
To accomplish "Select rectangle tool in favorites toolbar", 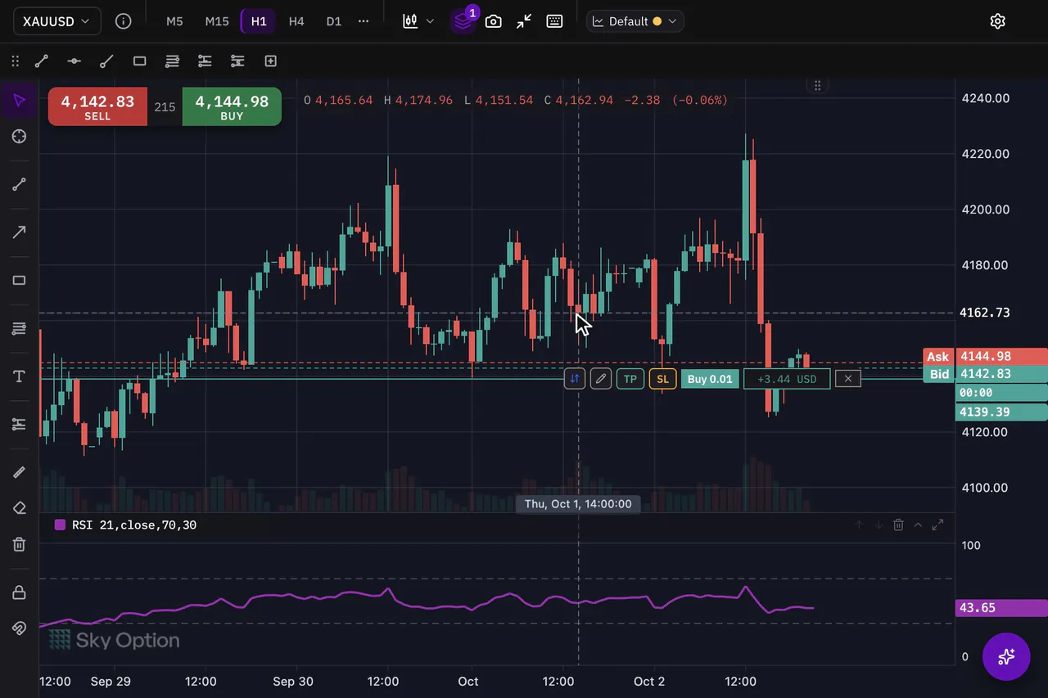I will 139,61.
